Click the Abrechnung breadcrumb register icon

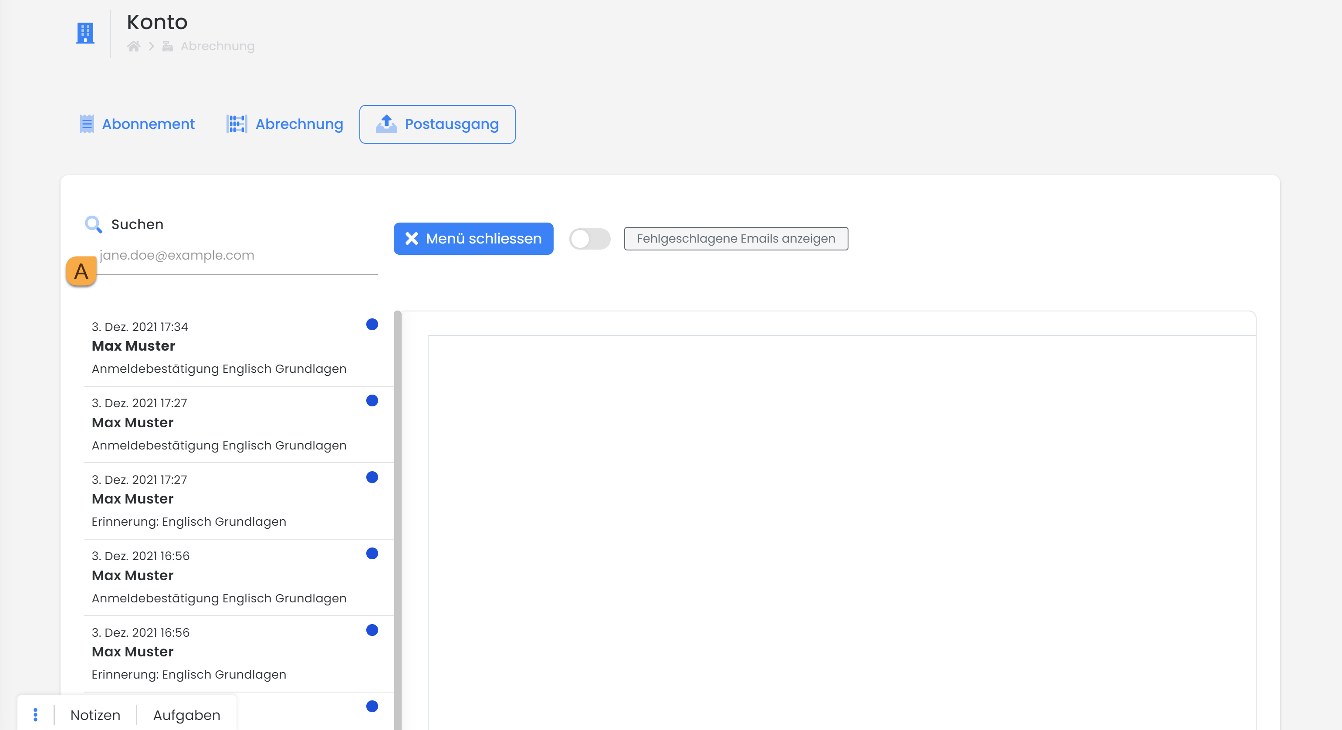pos(167,46)
